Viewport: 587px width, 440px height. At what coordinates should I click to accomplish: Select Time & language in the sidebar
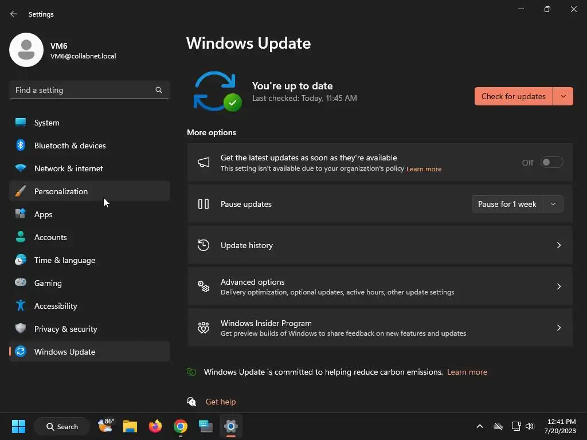[89, 260]
